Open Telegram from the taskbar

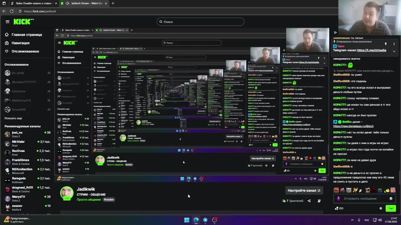coord(205,220)
